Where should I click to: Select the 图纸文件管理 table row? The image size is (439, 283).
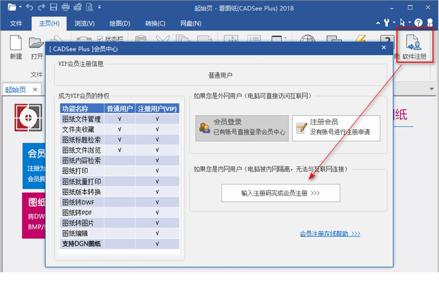tap(120, 119)
